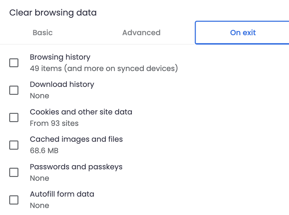The height and width of the screenshot is (215, 289).
Task: Click the '68.6 MB' cache size text
Action: click(44, 151)
